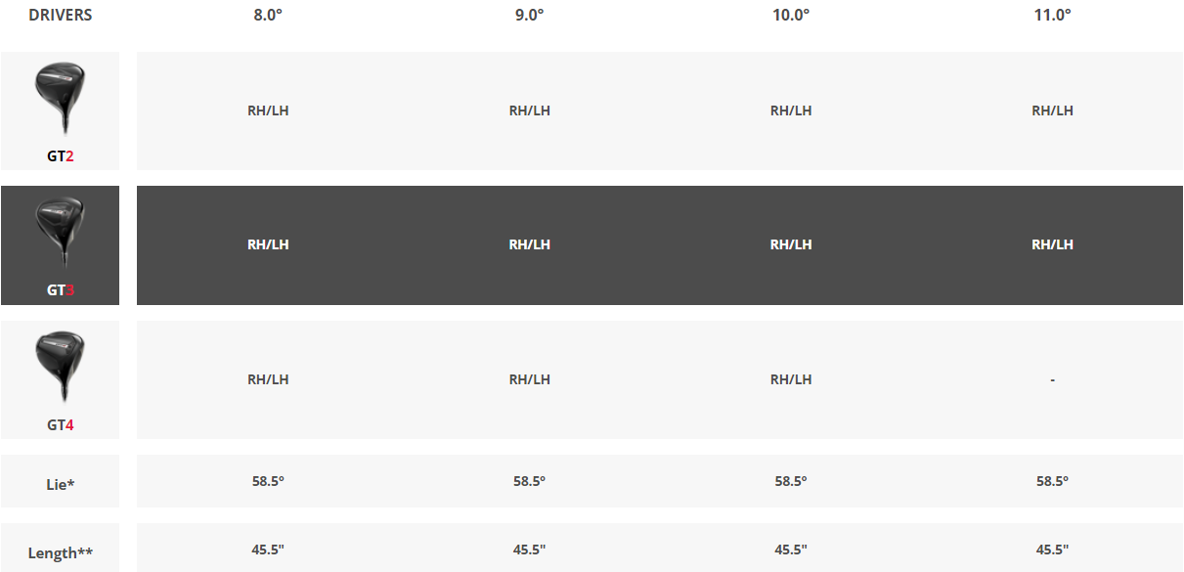Screen dimensions: 1184x572
Task: Click the 8.0° loft column header
Action: click(268, 16)
